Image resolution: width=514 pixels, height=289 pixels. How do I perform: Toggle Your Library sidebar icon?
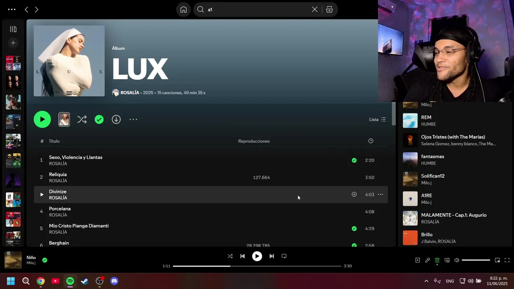coord(13,29)
